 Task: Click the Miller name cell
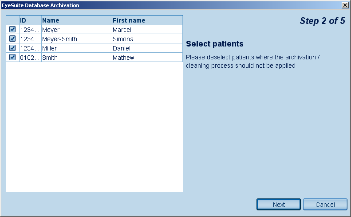click(76, 48)
